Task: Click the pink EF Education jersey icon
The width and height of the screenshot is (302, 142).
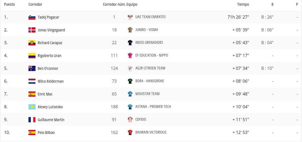Action: click(130, 56)
